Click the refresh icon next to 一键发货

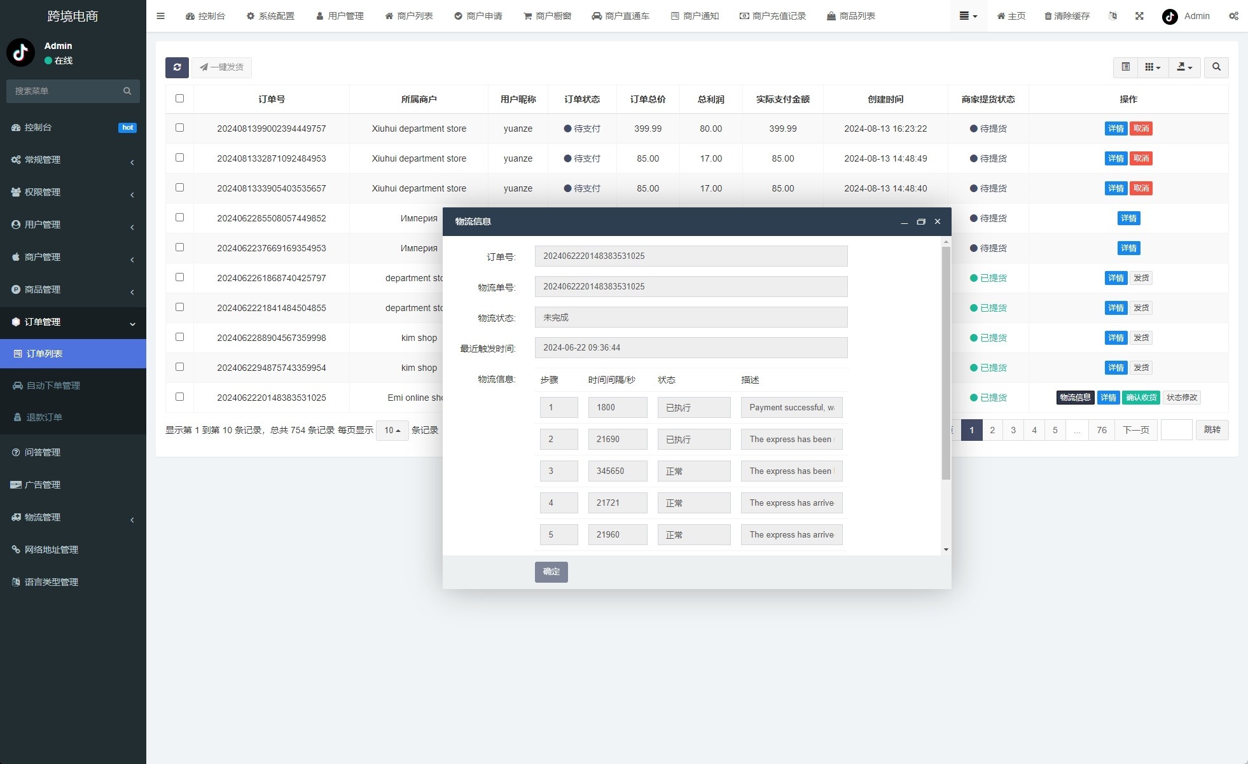pos(176,67)
